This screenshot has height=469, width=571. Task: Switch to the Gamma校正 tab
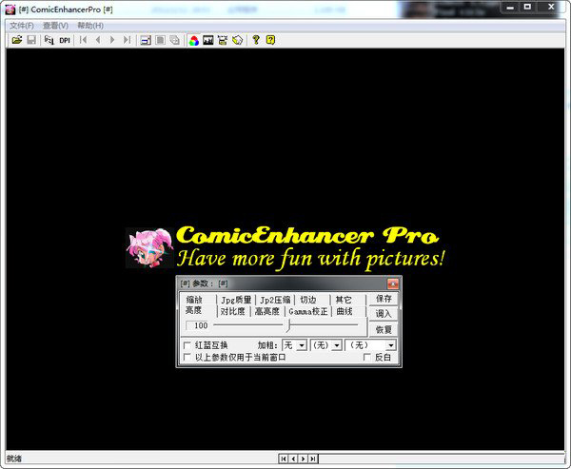[307, 311]
